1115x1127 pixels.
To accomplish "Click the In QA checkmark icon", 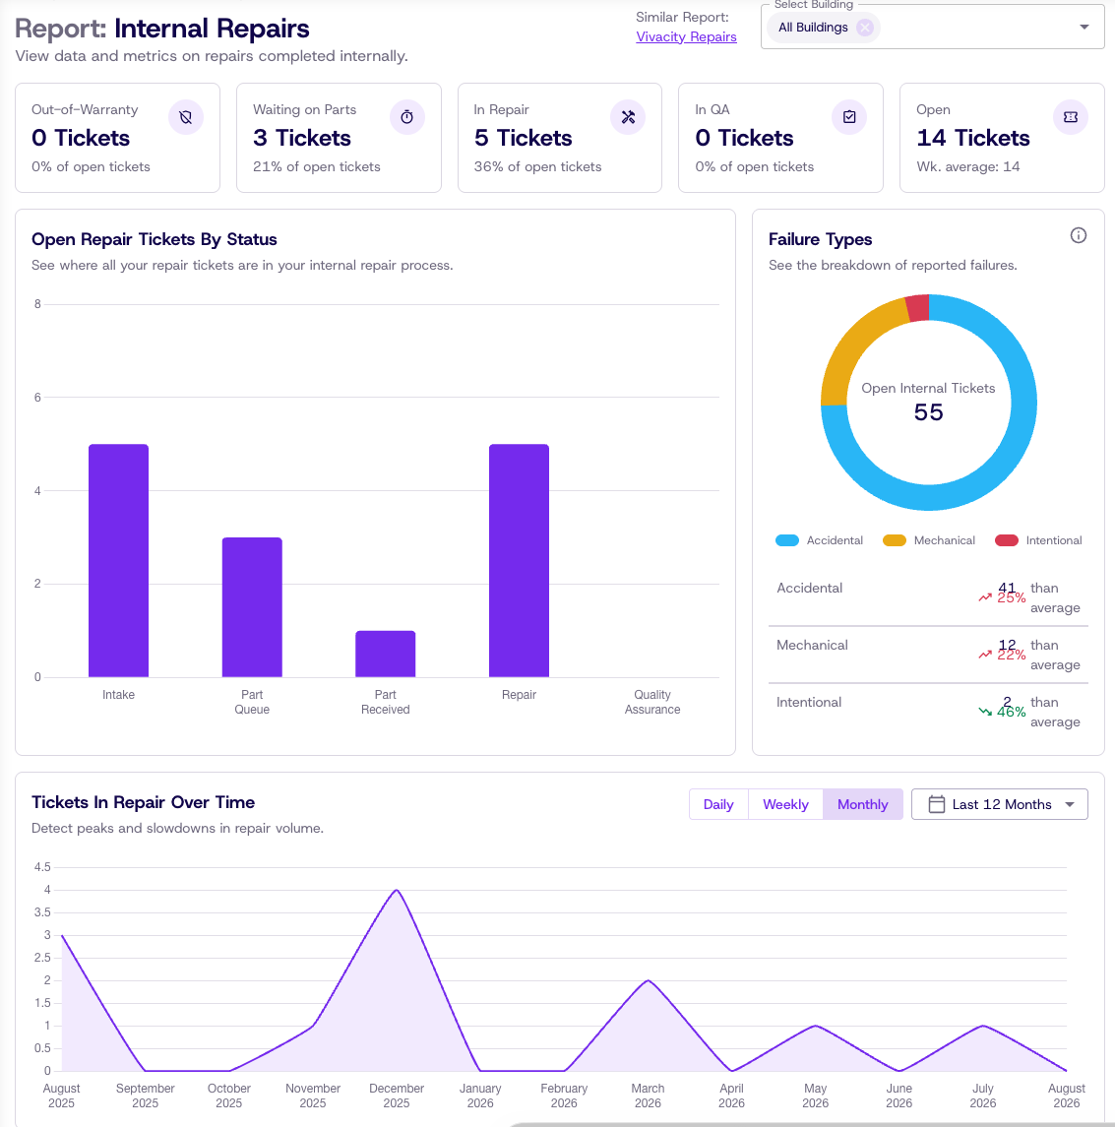I will pos(849,117).
